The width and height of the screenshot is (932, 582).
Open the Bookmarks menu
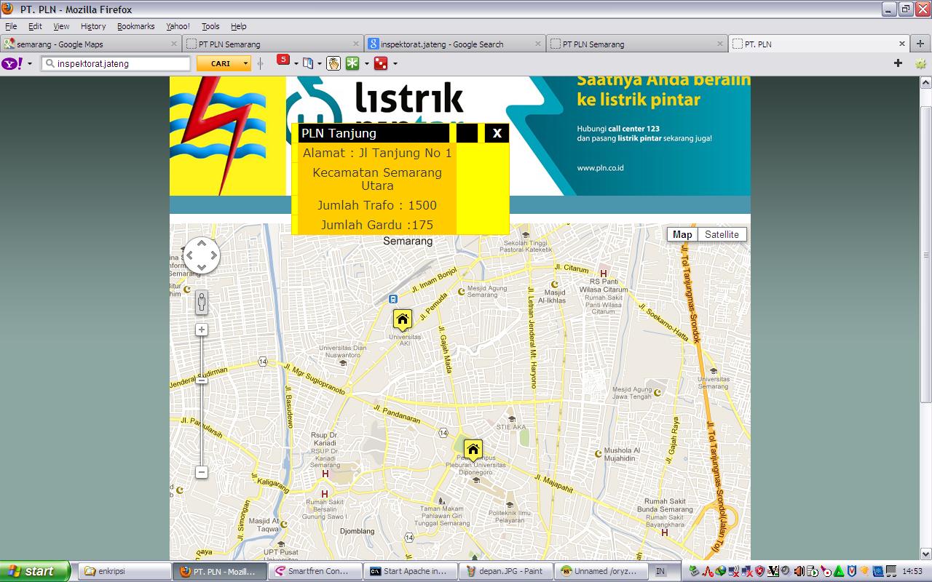(135, 26)
